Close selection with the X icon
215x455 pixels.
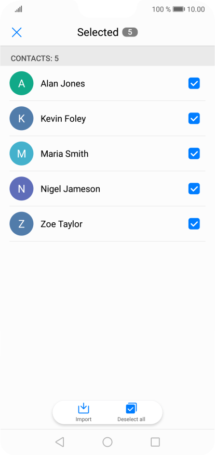click(x=17, y=32)
